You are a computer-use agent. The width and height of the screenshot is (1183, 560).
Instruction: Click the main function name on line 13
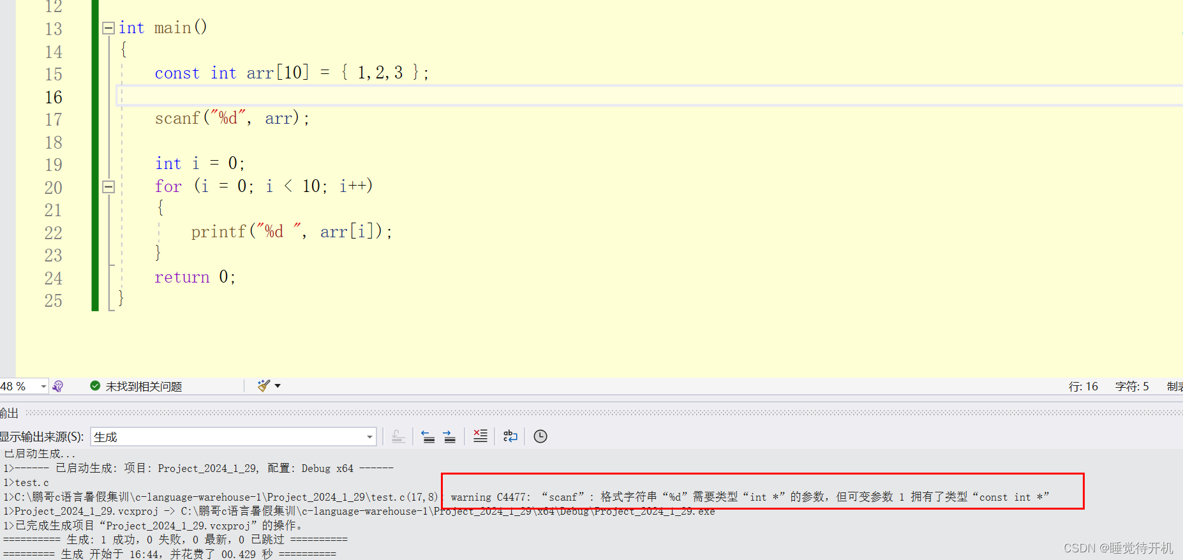point(173,28)
